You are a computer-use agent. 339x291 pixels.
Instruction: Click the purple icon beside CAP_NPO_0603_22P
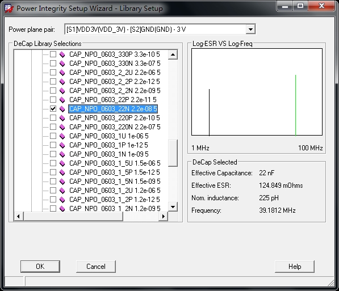pyautogui.click(x=62, y=100)
